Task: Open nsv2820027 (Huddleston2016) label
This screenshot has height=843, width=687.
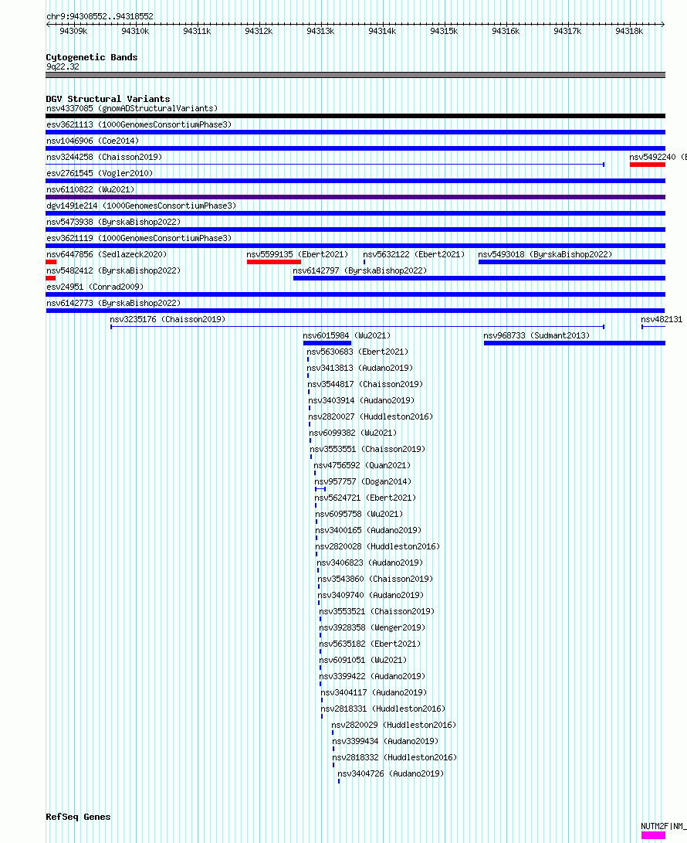Action: pyautogui.click(x=370, y=416)
